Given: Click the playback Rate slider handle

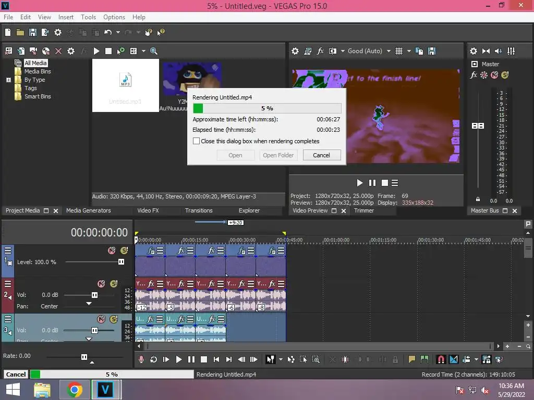Looking at the screenshot, I should (84, 357).
